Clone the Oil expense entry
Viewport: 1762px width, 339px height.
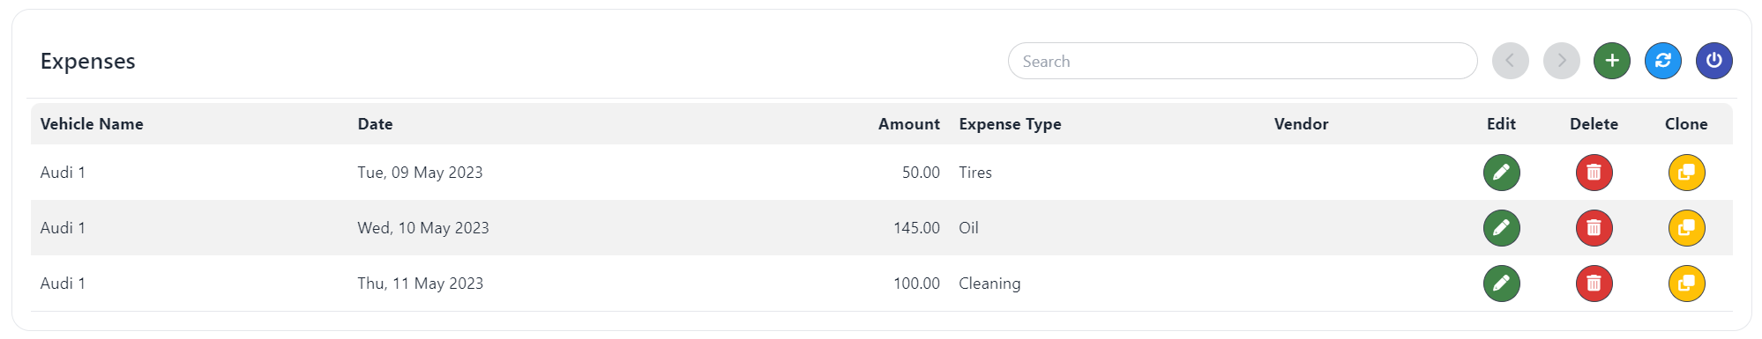point(1686,228)
